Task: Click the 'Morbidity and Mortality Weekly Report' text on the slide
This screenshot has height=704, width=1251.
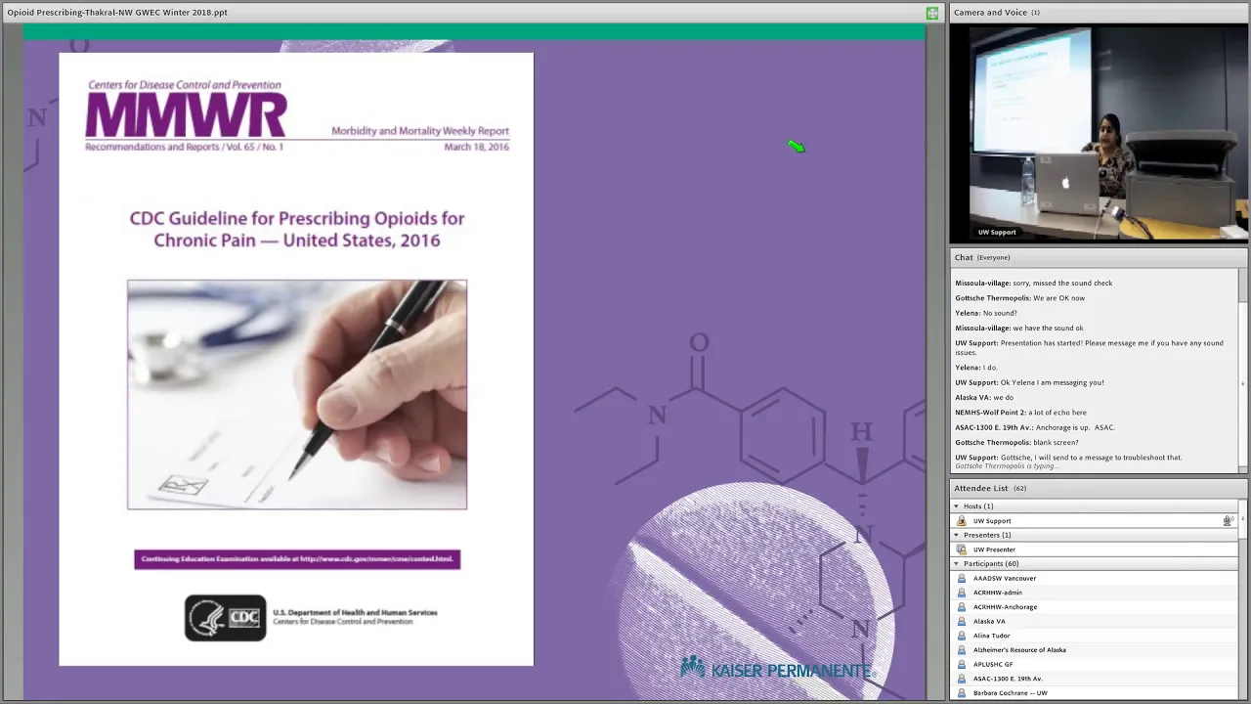Action: [420, 131]
